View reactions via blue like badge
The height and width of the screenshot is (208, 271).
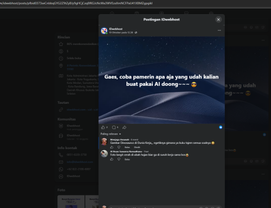pos(221,128)
